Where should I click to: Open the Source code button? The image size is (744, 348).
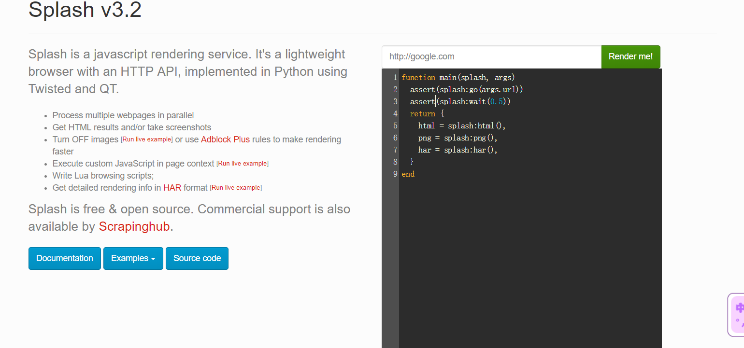click(197, 258)
